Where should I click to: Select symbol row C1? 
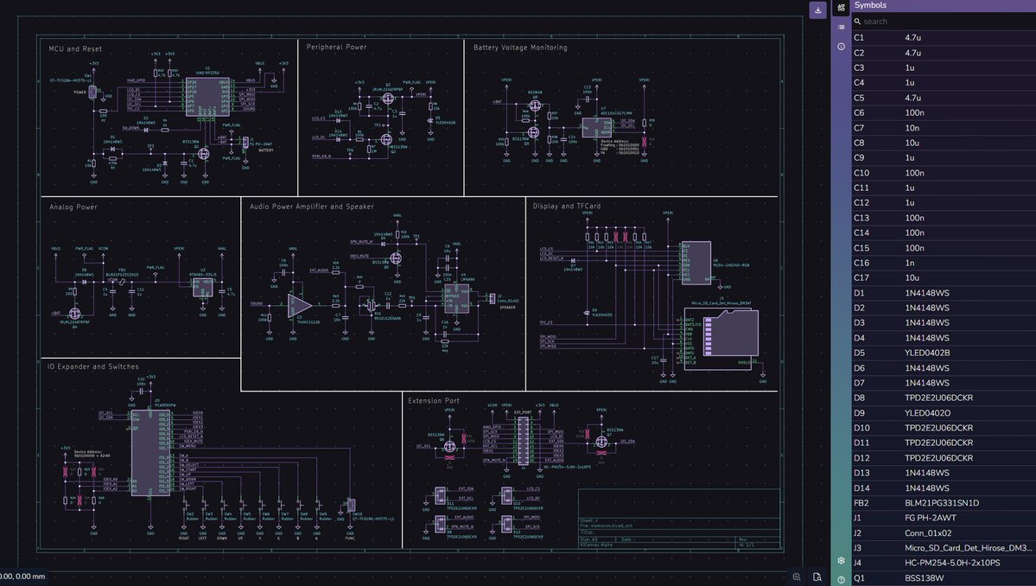click(x=944, y=38)
